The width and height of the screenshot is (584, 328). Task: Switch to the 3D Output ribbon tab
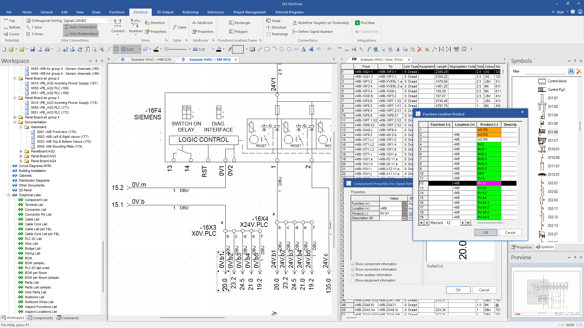[x=164, y=12]
